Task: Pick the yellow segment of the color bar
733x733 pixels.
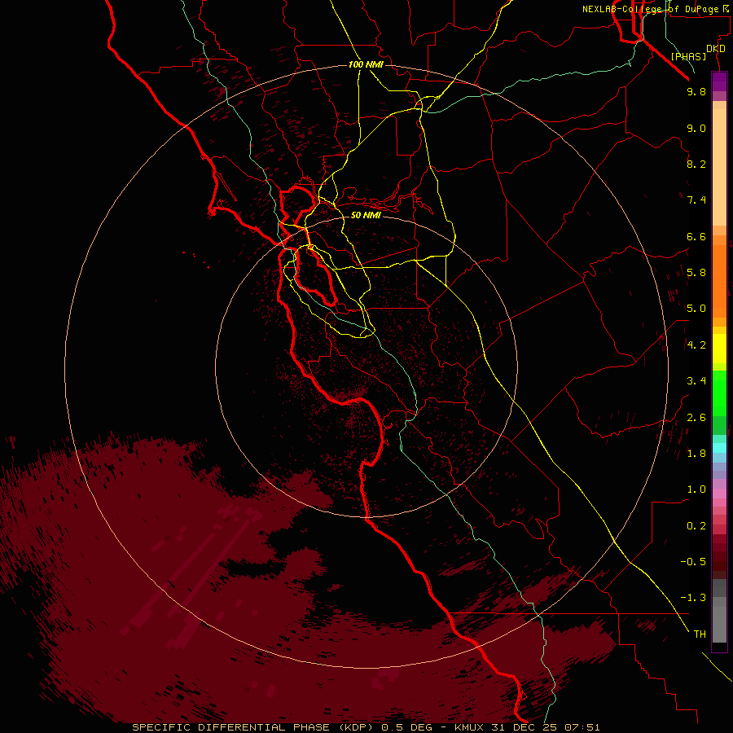Action: coord(719,349)
